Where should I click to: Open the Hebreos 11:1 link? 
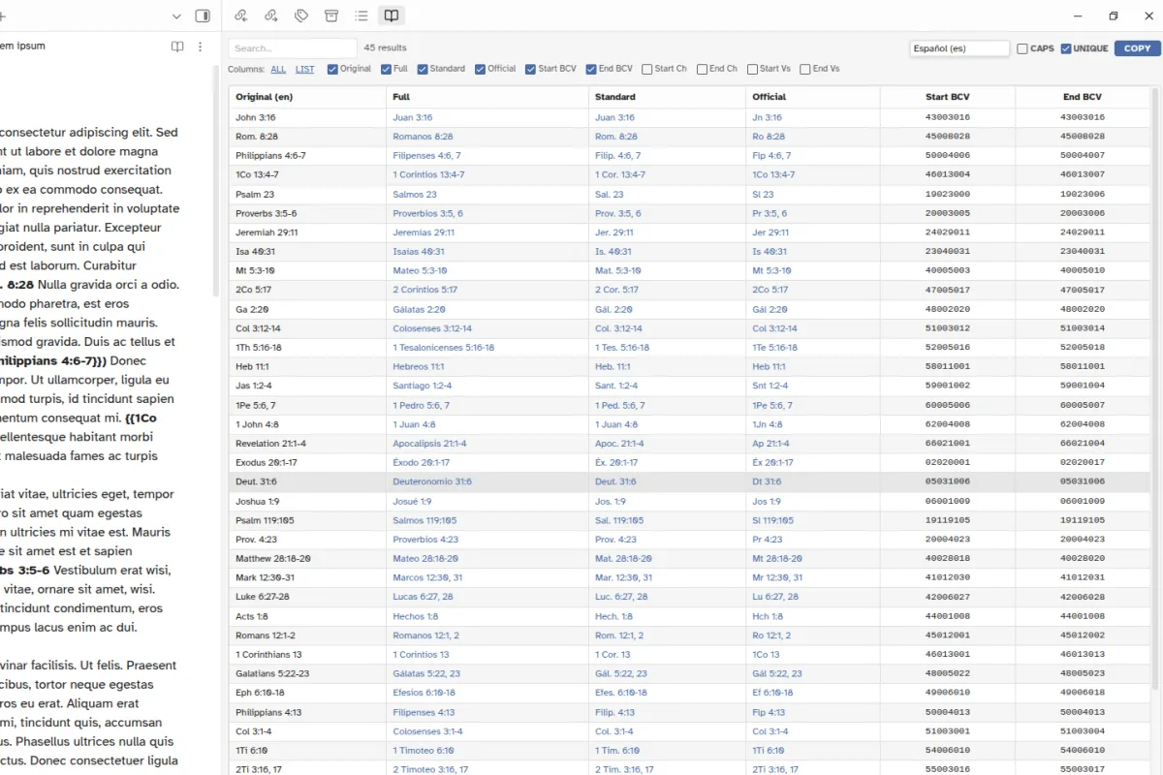tap(419, 367)
